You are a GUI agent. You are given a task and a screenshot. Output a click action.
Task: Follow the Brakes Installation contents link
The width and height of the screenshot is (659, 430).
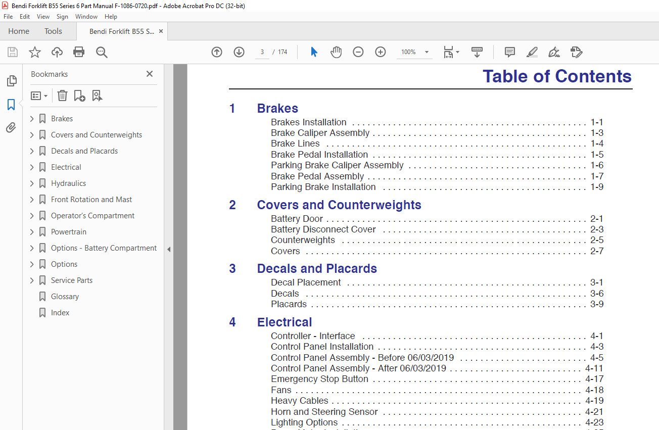309,122
